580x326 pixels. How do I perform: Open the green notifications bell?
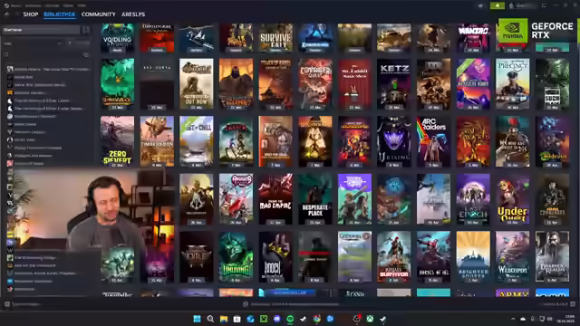coord(498,5)
